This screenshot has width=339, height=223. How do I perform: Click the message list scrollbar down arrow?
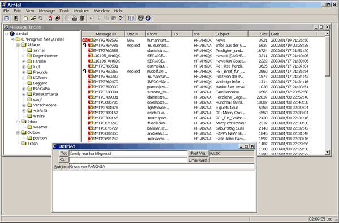click(327, 152)
